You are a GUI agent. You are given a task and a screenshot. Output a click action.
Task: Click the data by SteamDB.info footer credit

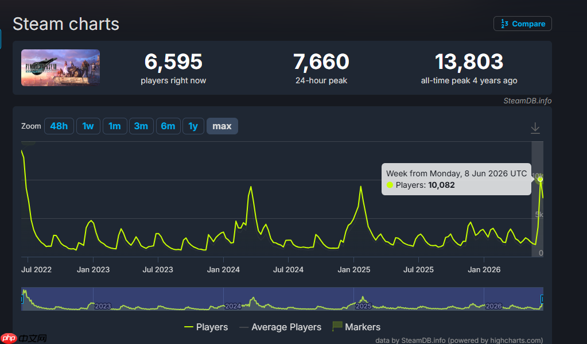pos(459,340)
